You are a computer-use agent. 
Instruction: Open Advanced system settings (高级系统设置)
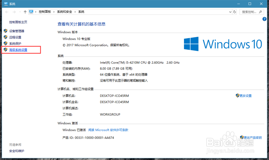pyautogui.click(x=18, y=50)
